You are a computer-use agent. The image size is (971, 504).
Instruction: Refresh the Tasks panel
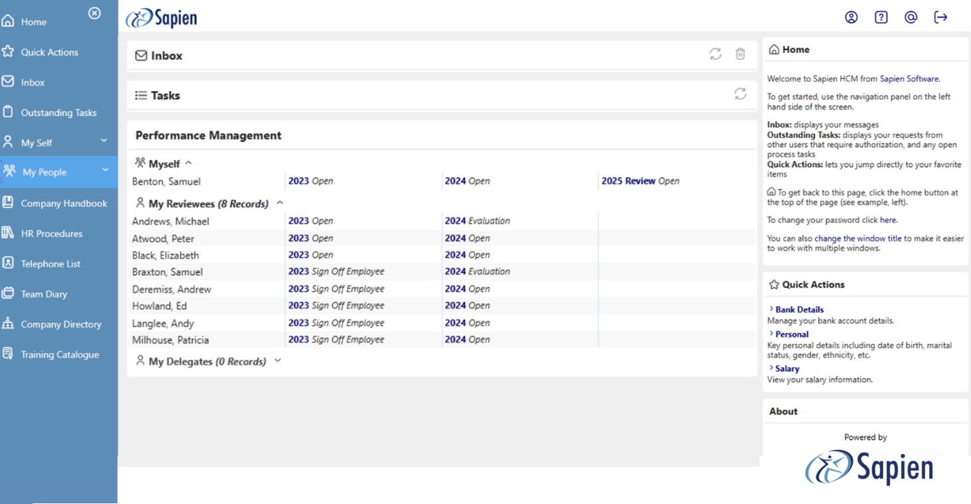click(x=740, y=94)
